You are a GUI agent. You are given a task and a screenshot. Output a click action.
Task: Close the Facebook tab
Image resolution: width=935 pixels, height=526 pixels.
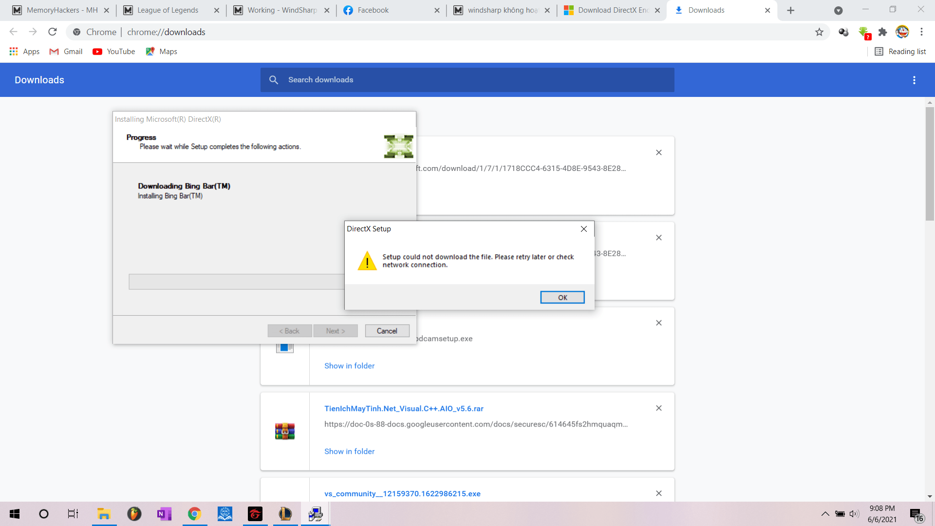click(x=437, y=10)
